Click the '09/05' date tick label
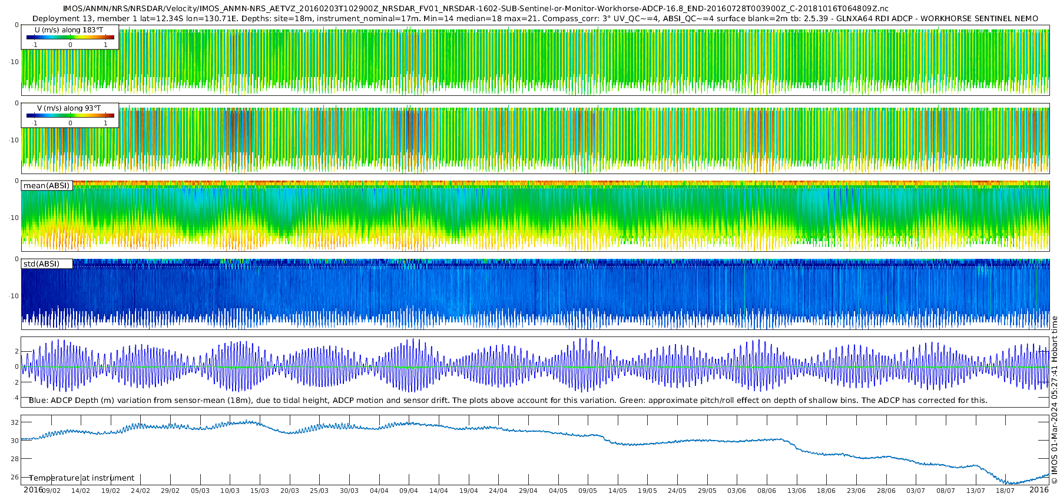The height and width of the screenshot is (500, 1060). click(x=588, y=491)
